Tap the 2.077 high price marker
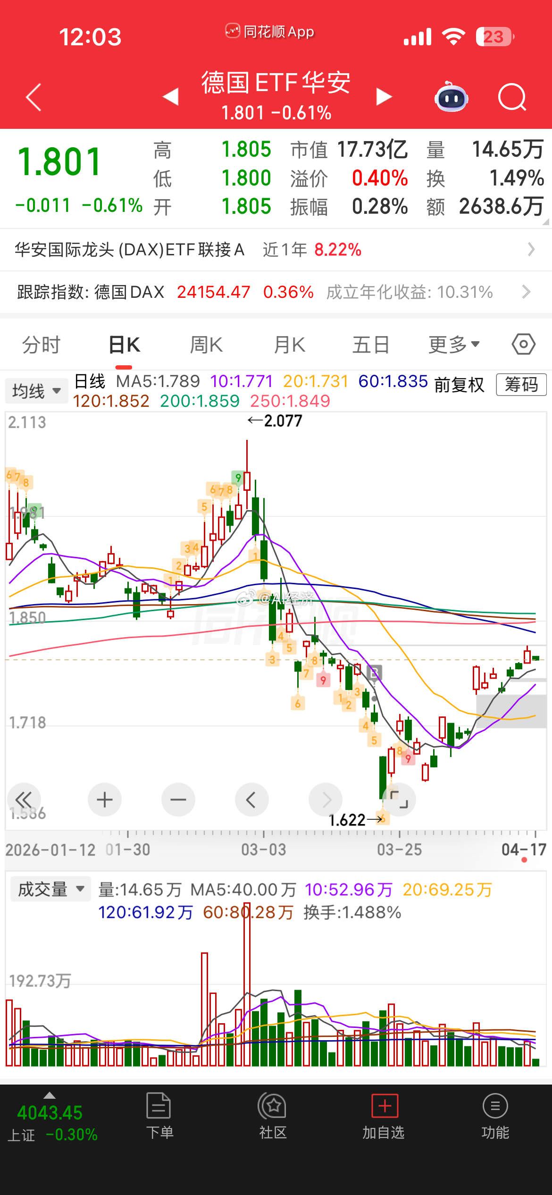This screenshot has width=552, height=1195. click(275, 421)
